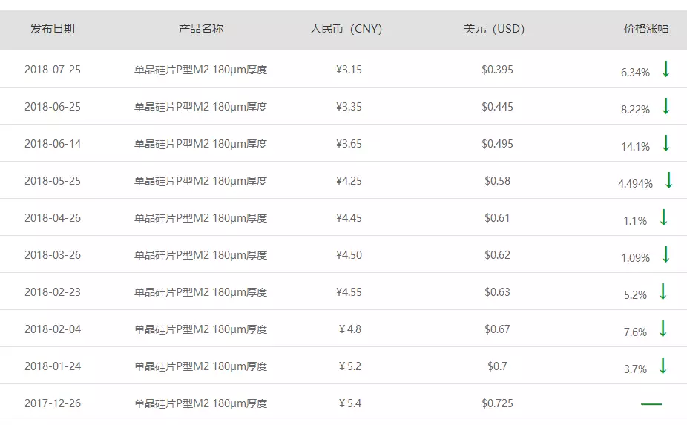
Task: Click the green dash in the 2017-12-26 row
Action: (x=651, y=403)
